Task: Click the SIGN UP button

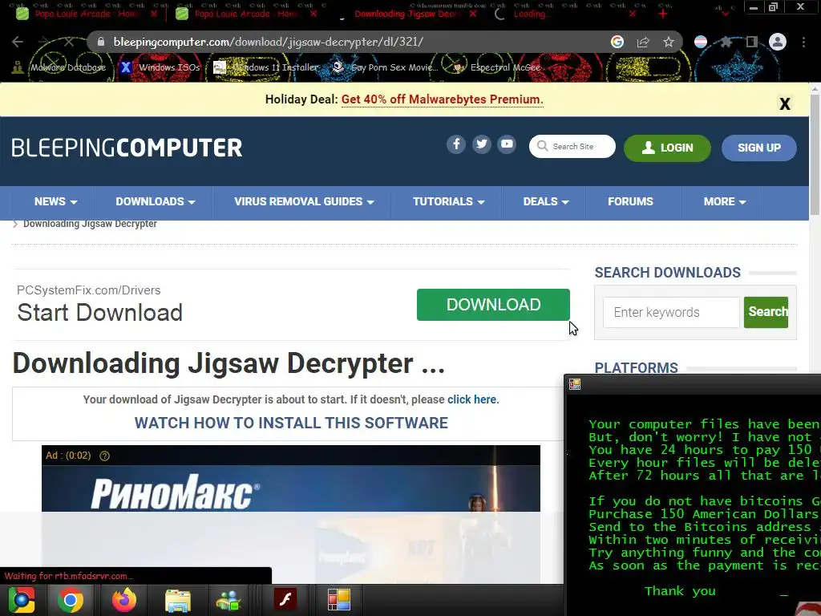Action: click(x=759, y=148)
